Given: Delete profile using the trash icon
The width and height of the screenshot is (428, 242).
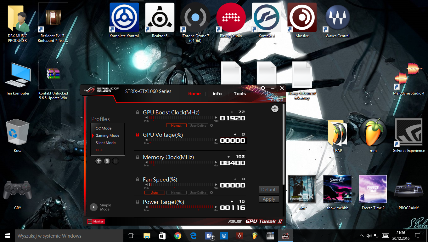Looking at the screenshot, I should coord(107,161).
